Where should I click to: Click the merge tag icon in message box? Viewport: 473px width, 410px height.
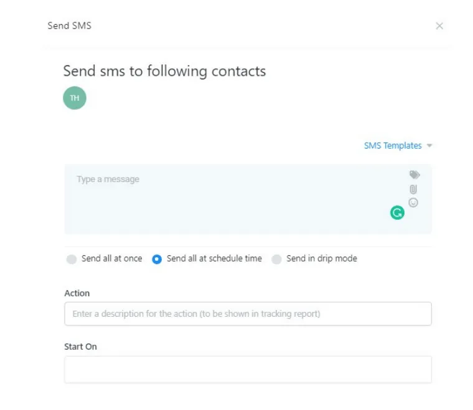(x=414, y=175)
